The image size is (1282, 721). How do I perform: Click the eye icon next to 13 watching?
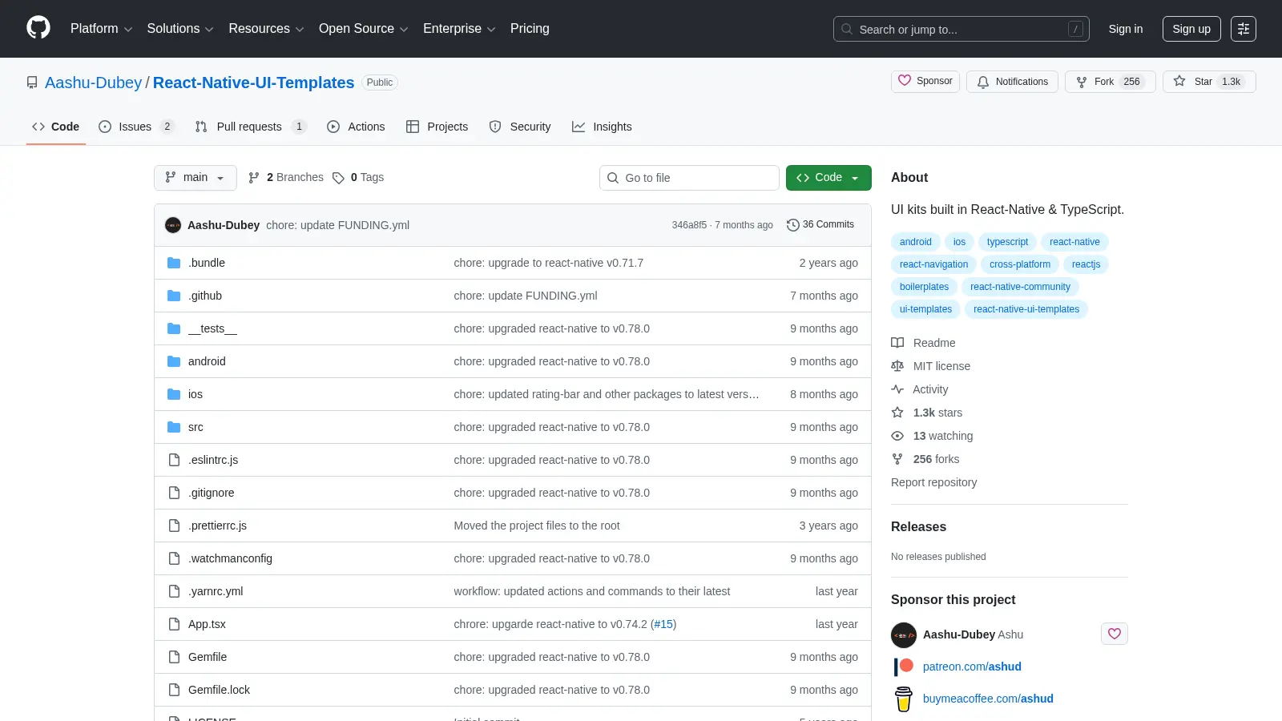click(897, 436)
